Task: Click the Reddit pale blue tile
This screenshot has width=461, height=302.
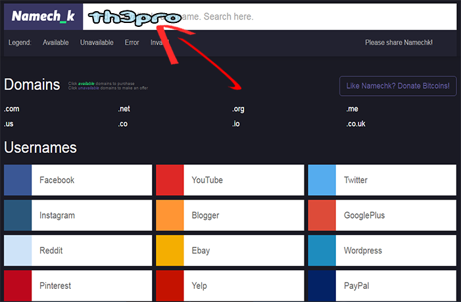Action: [x=18, y=250]
